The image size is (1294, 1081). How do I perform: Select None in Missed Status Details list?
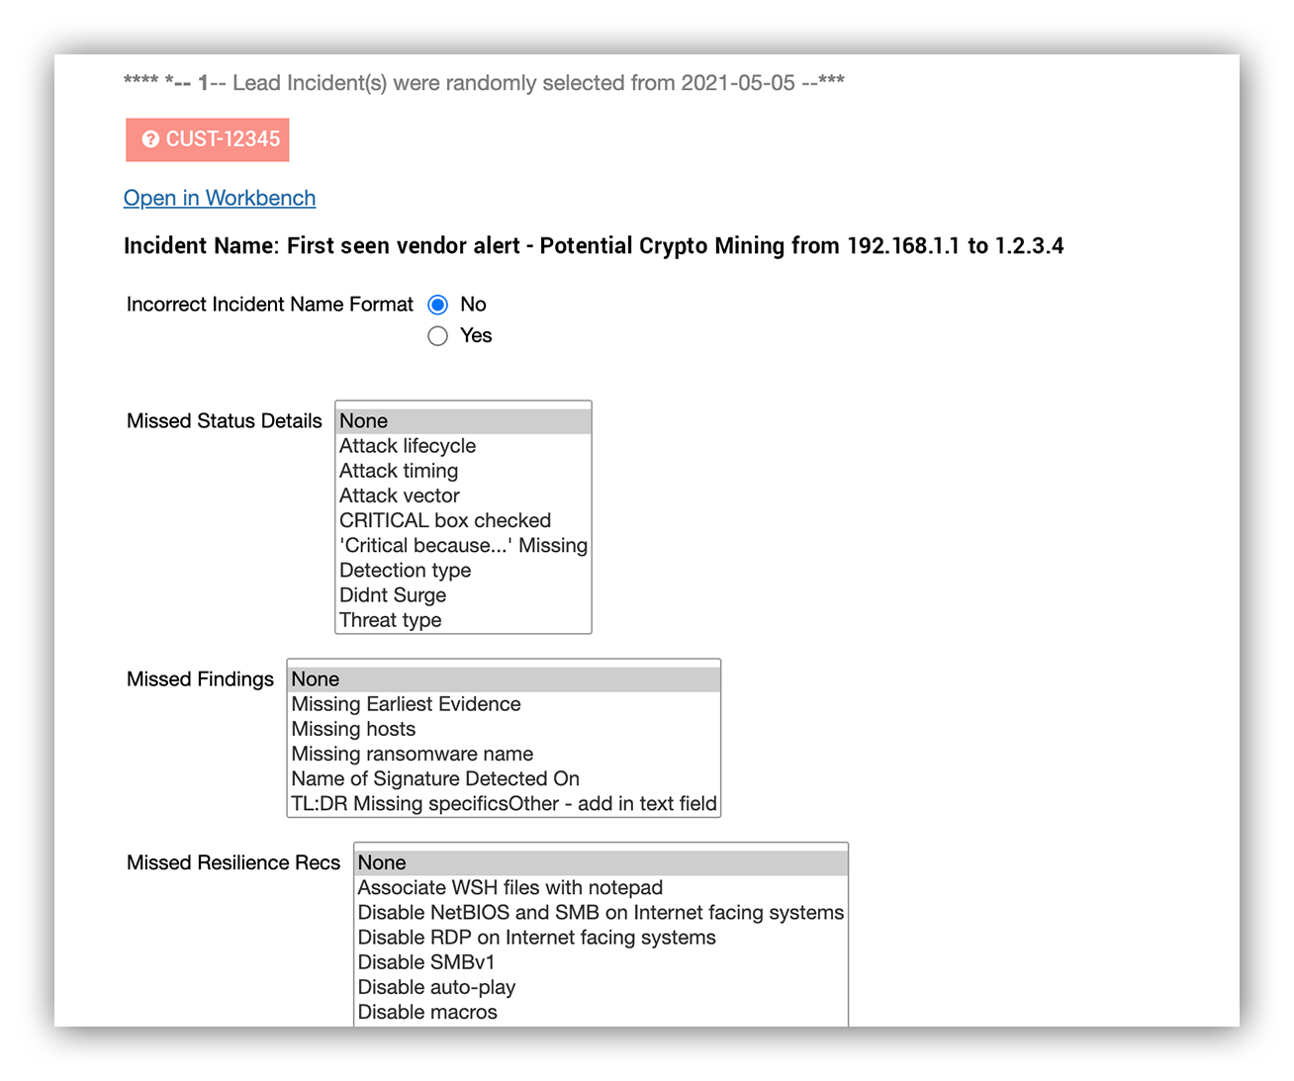click(463, 421)
